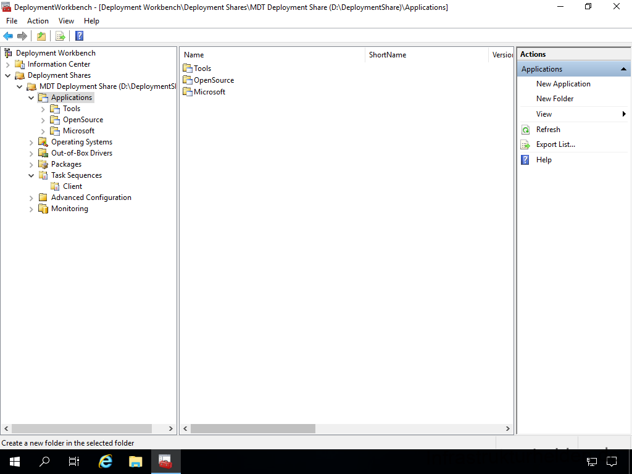Click the list pane horizontal scrollbar thumb
632x474 pixels.
252,428
